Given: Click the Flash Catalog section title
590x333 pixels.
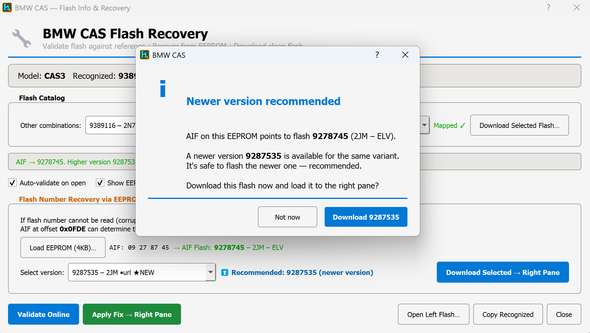Looking at the screenshot, I should (x=42, y=98).
